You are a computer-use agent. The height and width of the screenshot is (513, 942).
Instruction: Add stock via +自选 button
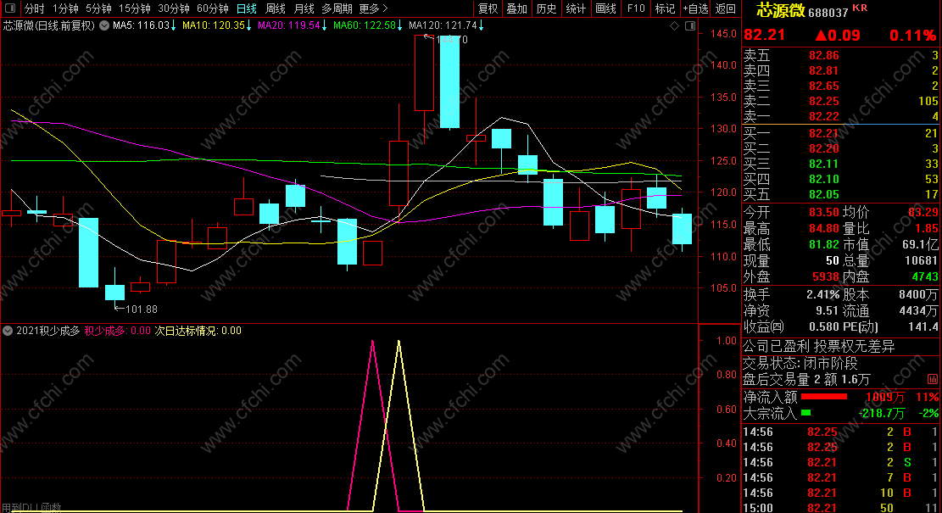tap(695, 8)
